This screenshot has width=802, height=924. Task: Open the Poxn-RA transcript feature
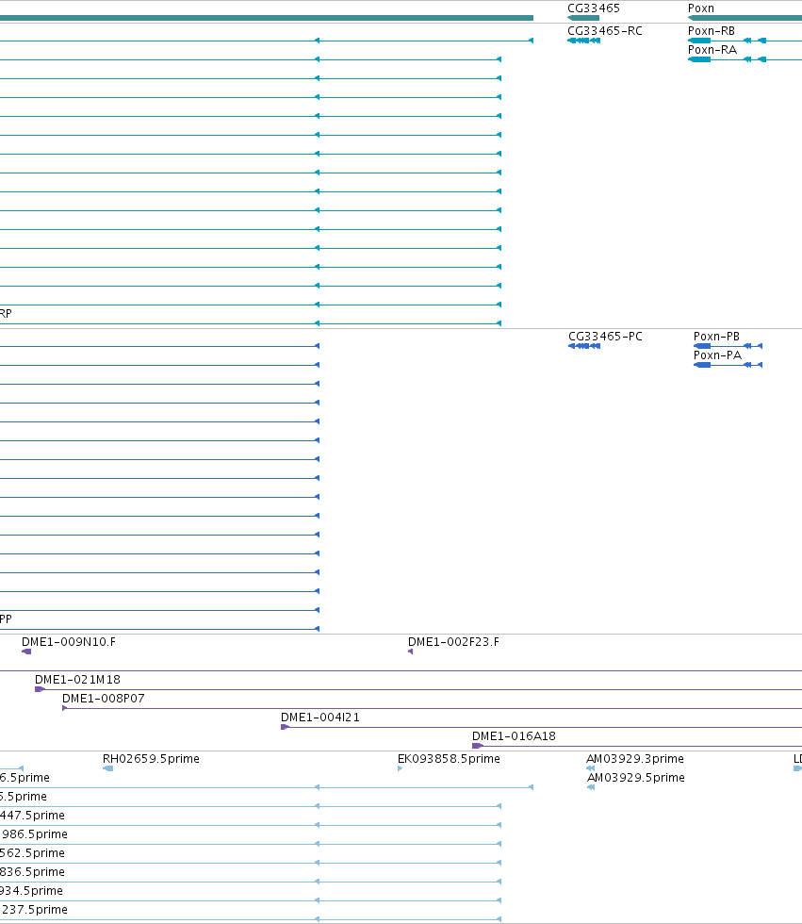coord(745,59)
